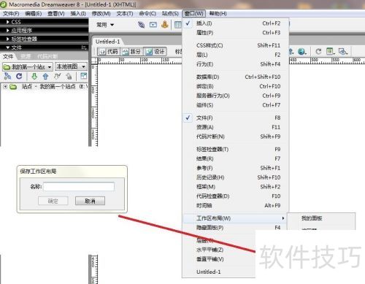Expand the 站点 tree node plus box
The image size is (365, 284).
[x=5, y=87]
